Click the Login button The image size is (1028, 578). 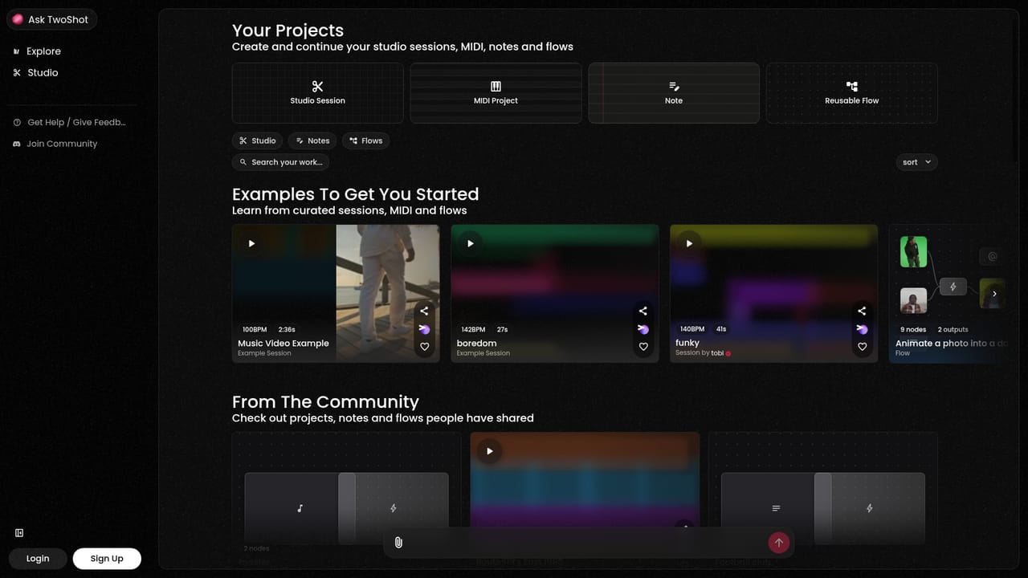pos(38,559)
